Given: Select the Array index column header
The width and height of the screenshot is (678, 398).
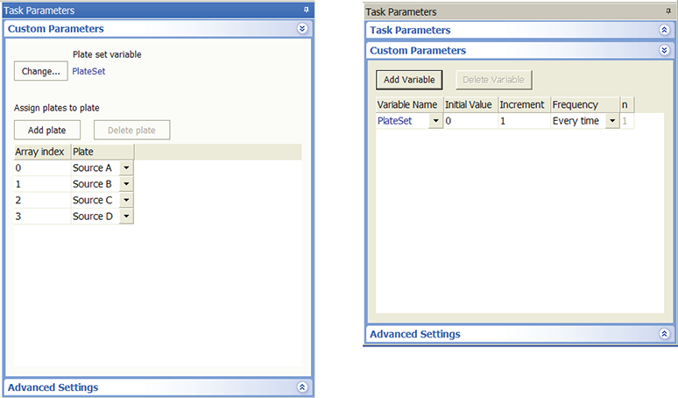Looking at the screenshot, I should tap(42, 152).
